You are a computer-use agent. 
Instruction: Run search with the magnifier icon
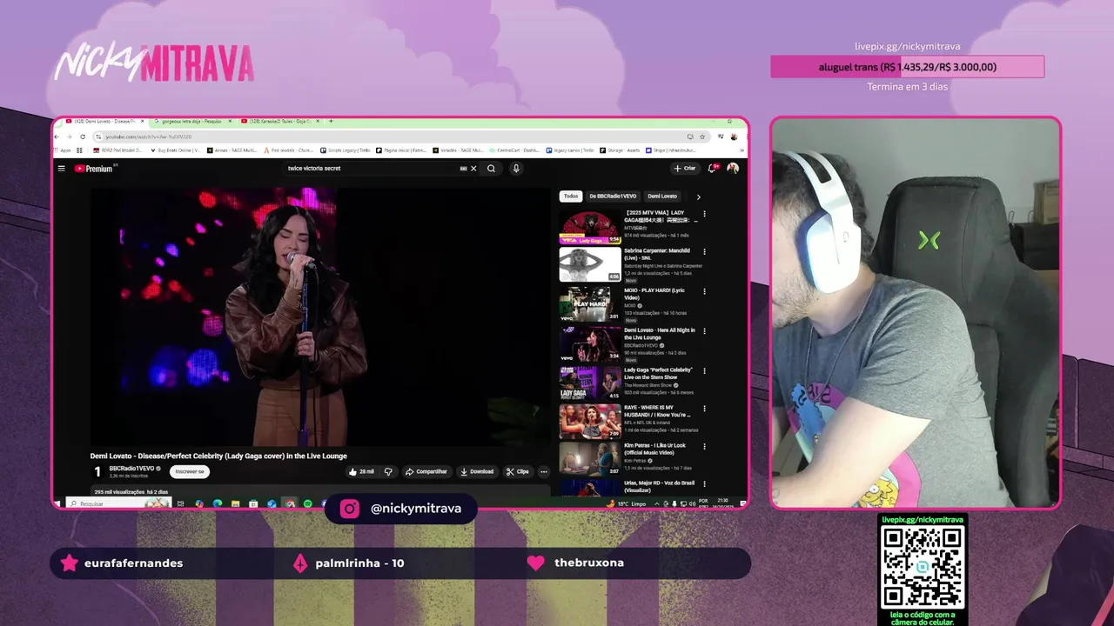click(x=491, y=169)
